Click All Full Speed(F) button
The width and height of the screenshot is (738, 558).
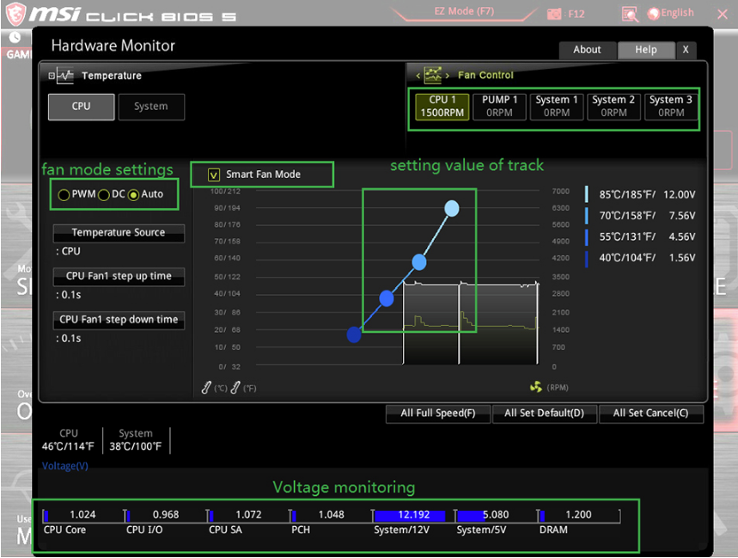pos(438,414)
